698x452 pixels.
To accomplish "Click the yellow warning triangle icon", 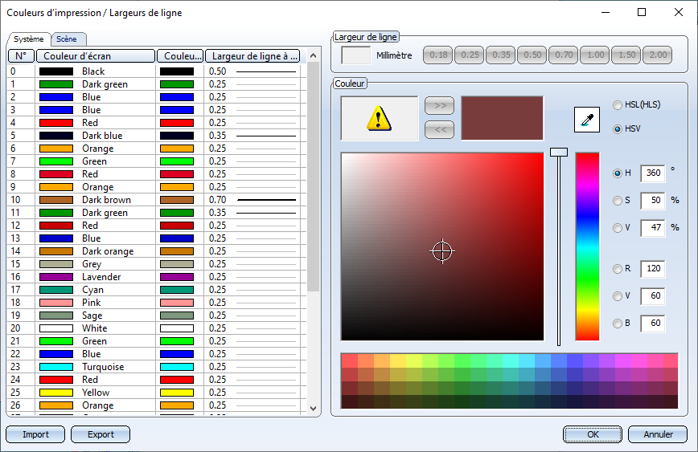I will [379, 119].
